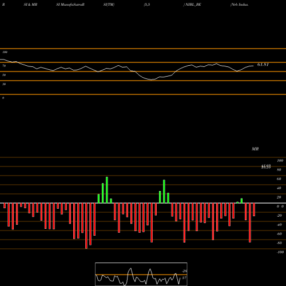
Task: Click the 'SI & MR' header text
Action: point(30,5)
